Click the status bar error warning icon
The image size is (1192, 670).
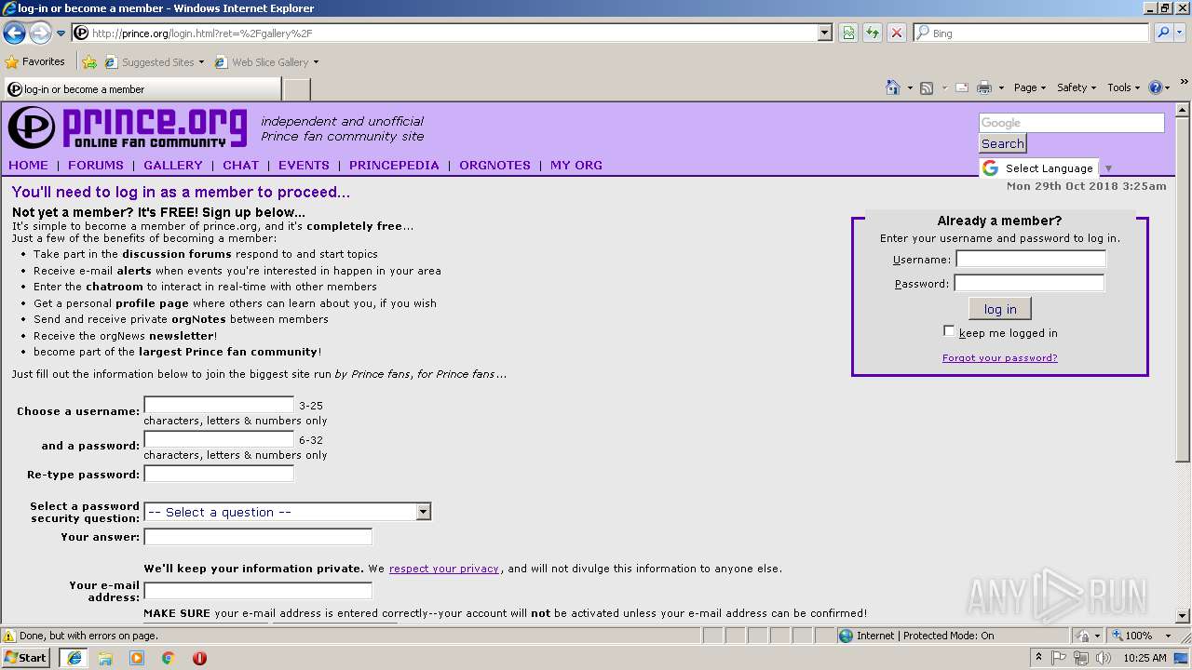(9, 636)
